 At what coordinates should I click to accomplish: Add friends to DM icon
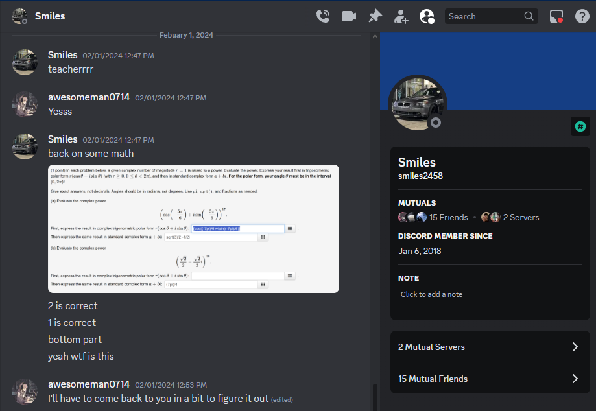click(x=401, y=16)
